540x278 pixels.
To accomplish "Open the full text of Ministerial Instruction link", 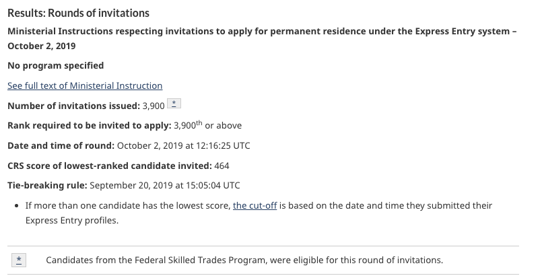I will click(85, 85).
